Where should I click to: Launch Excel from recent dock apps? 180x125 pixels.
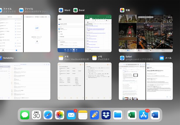[x=132, y=115]
